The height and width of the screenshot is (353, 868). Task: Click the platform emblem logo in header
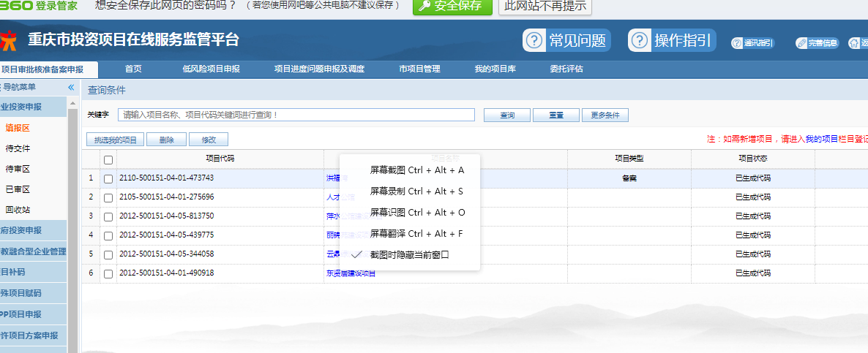coord(9,41)
